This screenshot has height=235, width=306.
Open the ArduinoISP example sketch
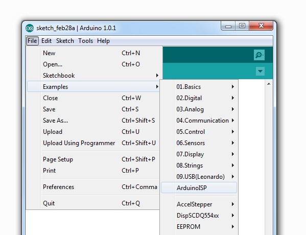(199, 188)
